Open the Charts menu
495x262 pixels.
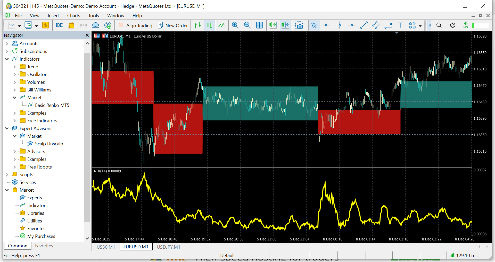pyautogui.click(x=73, y=16)
